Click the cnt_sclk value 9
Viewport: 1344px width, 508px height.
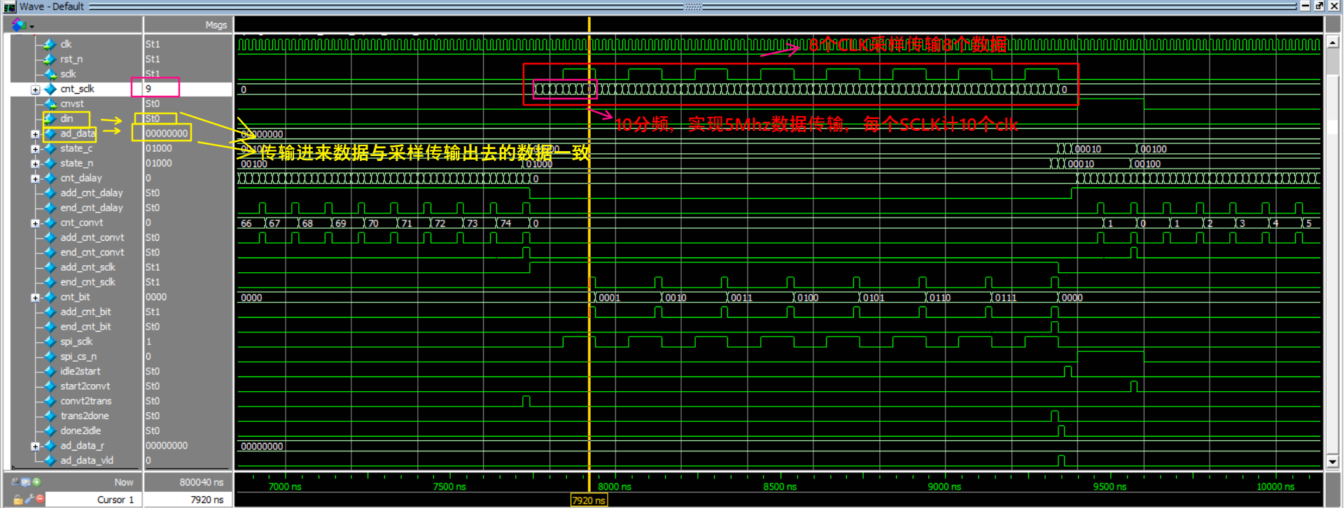coord(148,89)
